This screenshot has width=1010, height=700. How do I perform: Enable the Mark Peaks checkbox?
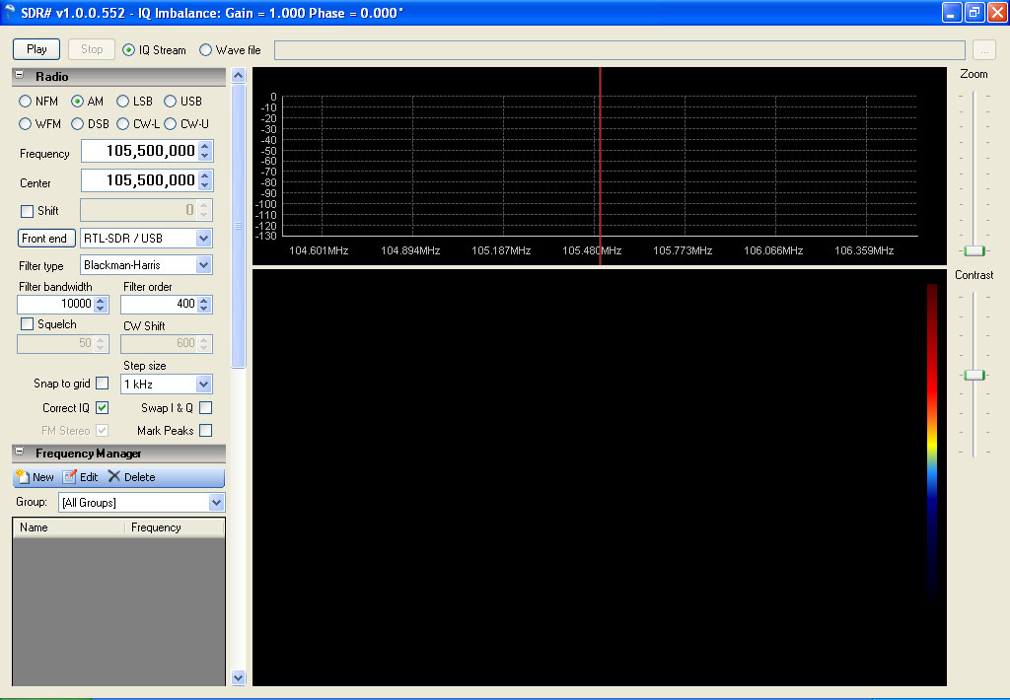[x=205, y=431]
